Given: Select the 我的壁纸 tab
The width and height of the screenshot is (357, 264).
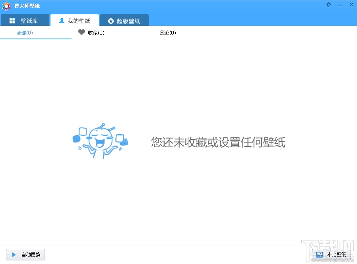Looking at the screenshot, I should click(x=75, y=20).
